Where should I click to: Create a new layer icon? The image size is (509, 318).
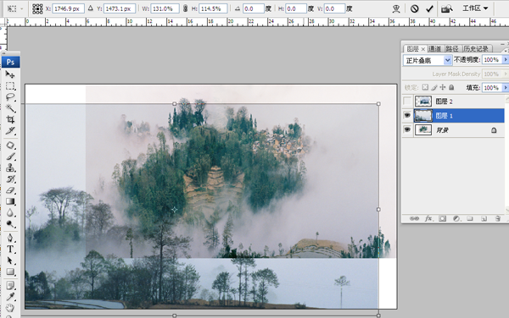click(x=484, y=219)
